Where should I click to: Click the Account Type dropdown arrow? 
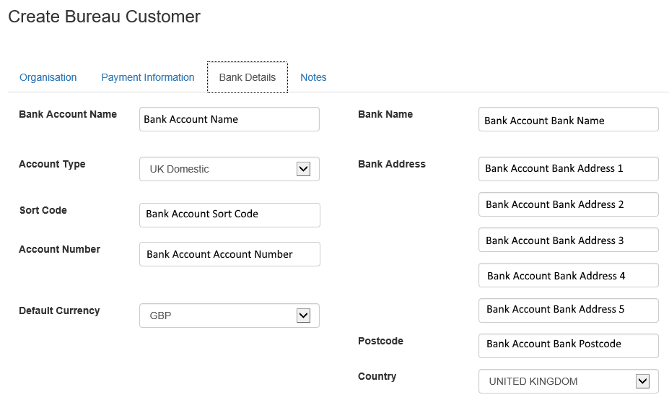(x=303, y=169)
